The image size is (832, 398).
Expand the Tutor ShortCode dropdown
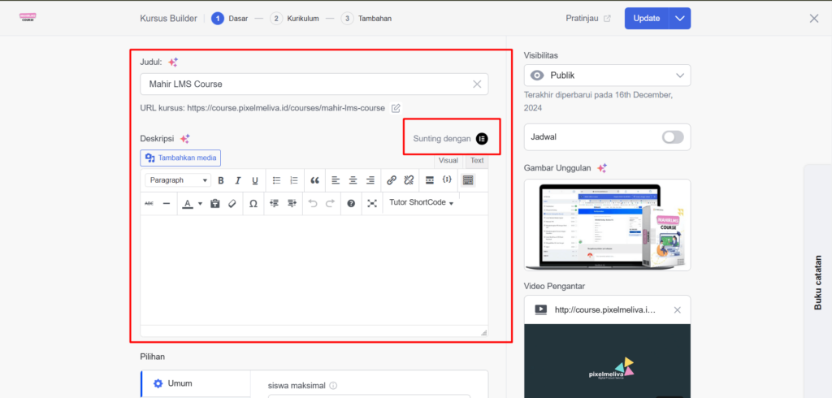[x=421, y=203]
